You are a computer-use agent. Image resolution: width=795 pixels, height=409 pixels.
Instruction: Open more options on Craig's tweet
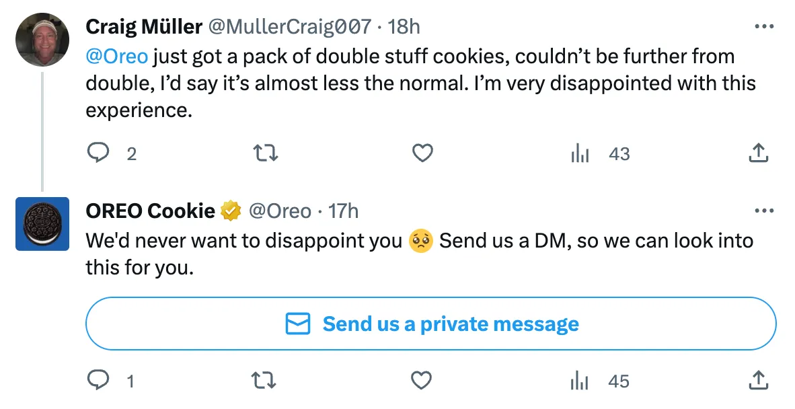[764, 27]
